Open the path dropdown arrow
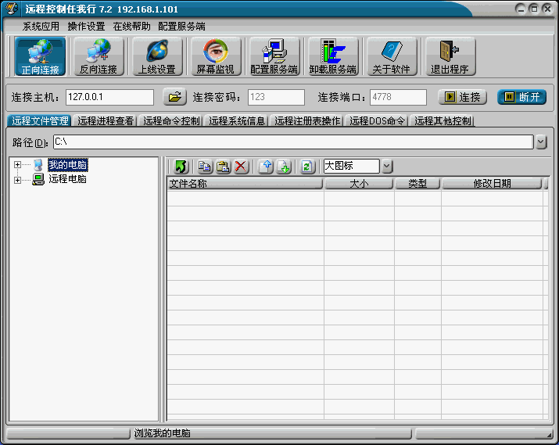The height and width of the screenshot is (445, 559). tap(541, 142)
